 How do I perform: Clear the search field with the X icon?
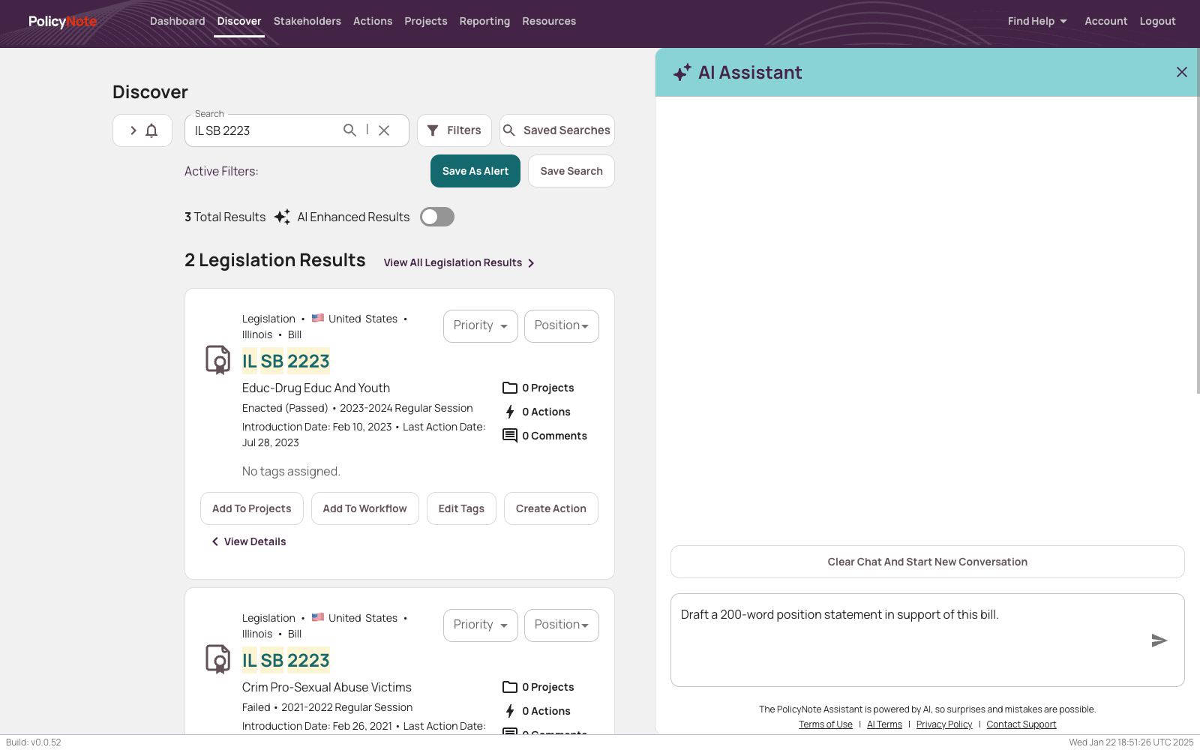(x=384, y=130)
